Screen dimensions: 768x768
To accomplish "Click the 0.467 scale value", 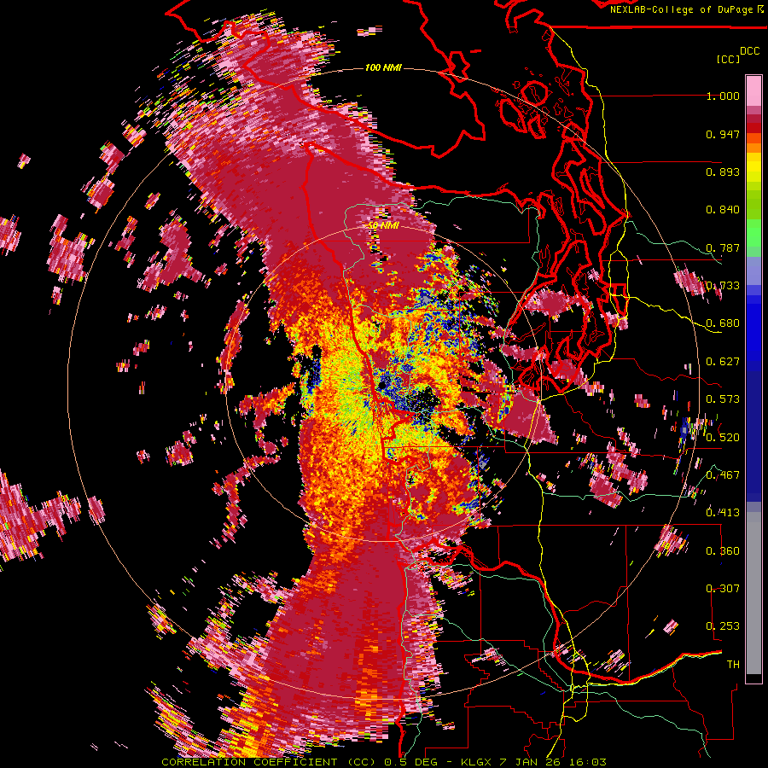I will [x=723, y=475].
